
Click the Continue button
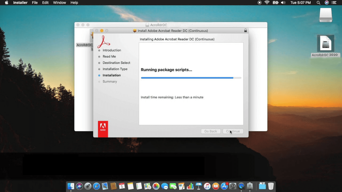coord(233,131)
